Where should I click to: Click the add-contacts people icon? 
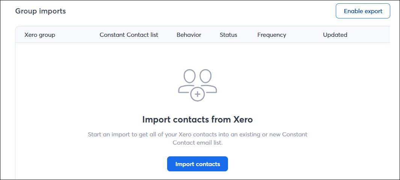[198, 85]
